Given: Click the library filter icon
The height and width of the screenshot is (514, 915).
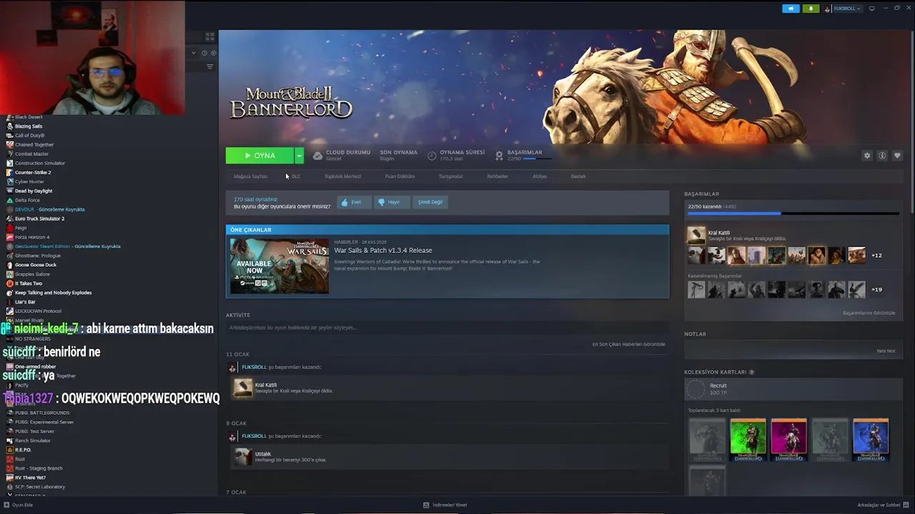Looking at the screenshot, I should tap(209, 66).
